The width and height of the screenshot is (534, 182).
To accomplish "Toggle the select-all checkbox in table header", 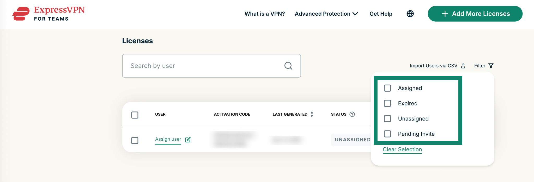I will (135, 115).
